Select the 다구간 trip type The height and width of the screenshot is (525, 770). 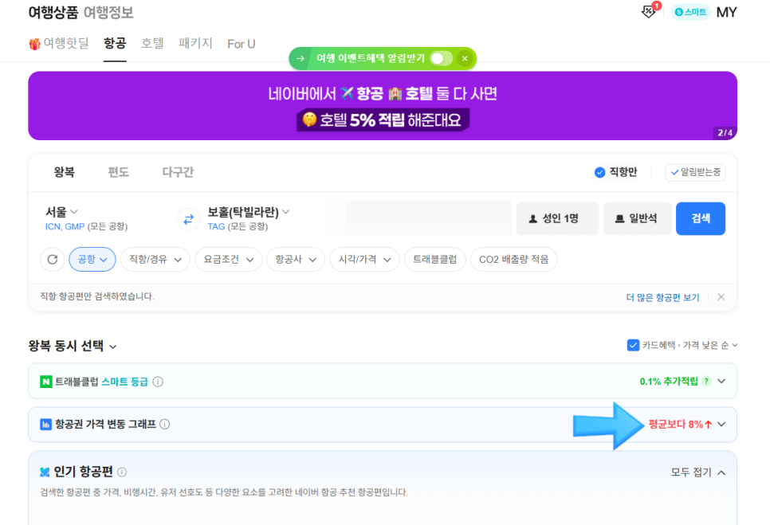coord(178,172)
